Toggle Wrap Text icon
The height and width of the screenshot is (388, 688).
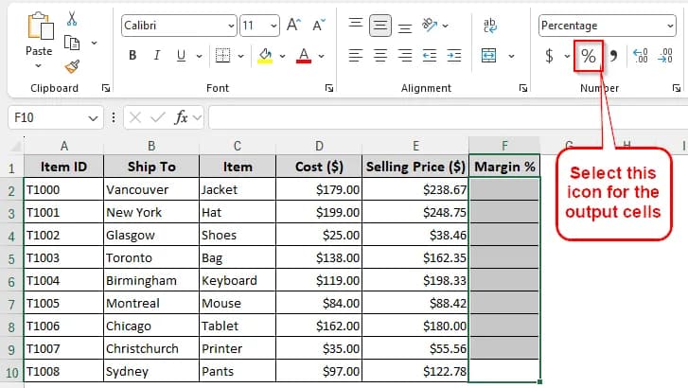pyautogui.click(x=489, y=26)
